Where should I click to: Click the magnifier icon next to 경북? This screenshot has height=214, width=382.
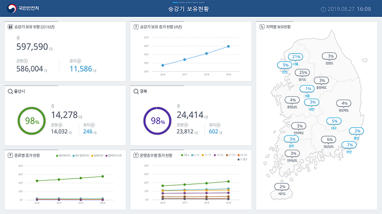(x=136, y=91)
